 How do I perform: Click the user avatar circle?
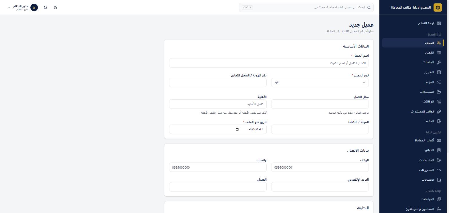pos(34,7)
